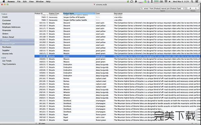Click the jump arrow beside Product ID 101181
This screenshot has height=125, width=201.
tap(47, 34)
